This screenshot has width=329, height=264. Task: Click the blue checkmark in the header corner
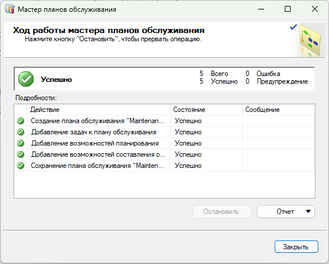[x=294, y=27]
